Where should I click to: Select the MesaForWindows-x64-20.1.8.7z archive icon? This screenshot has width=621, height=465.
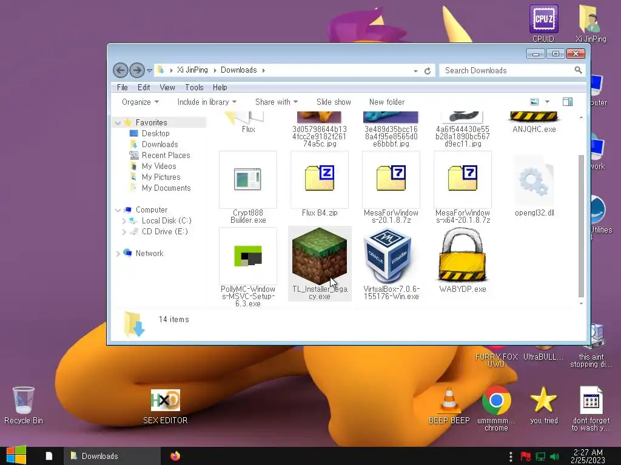[x=463, y=179]
